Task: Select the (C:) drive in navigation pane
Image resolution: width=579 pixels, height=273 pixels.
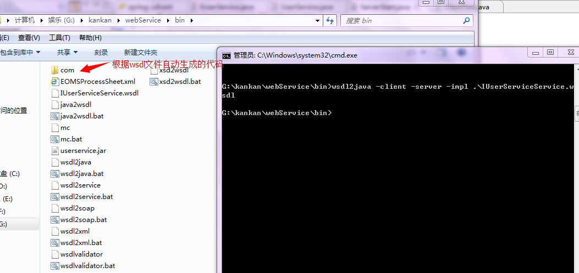Action: (10, 174)
